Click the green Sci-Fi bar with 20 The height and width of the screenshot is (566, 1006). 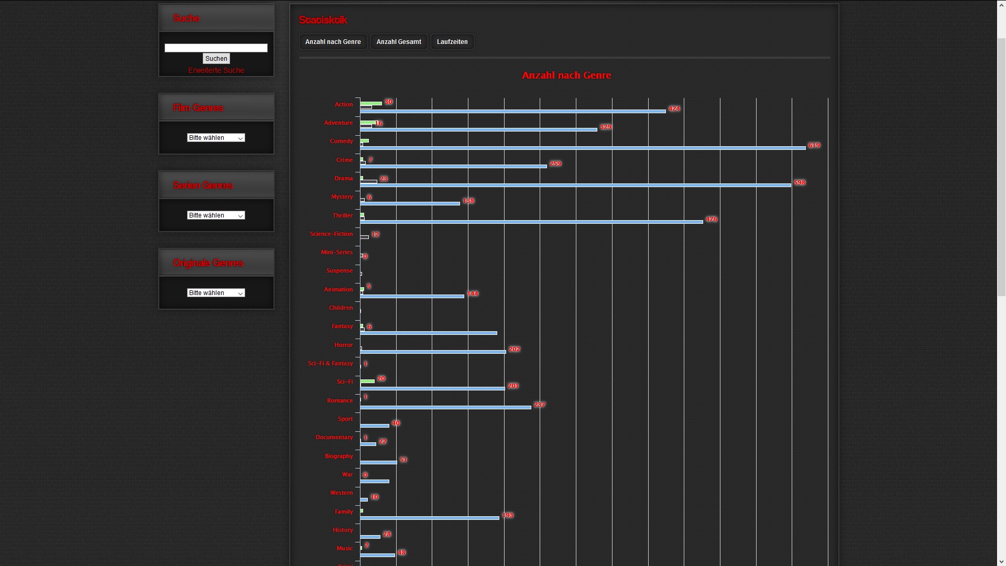pyautogui.click(x=367, y=381)
